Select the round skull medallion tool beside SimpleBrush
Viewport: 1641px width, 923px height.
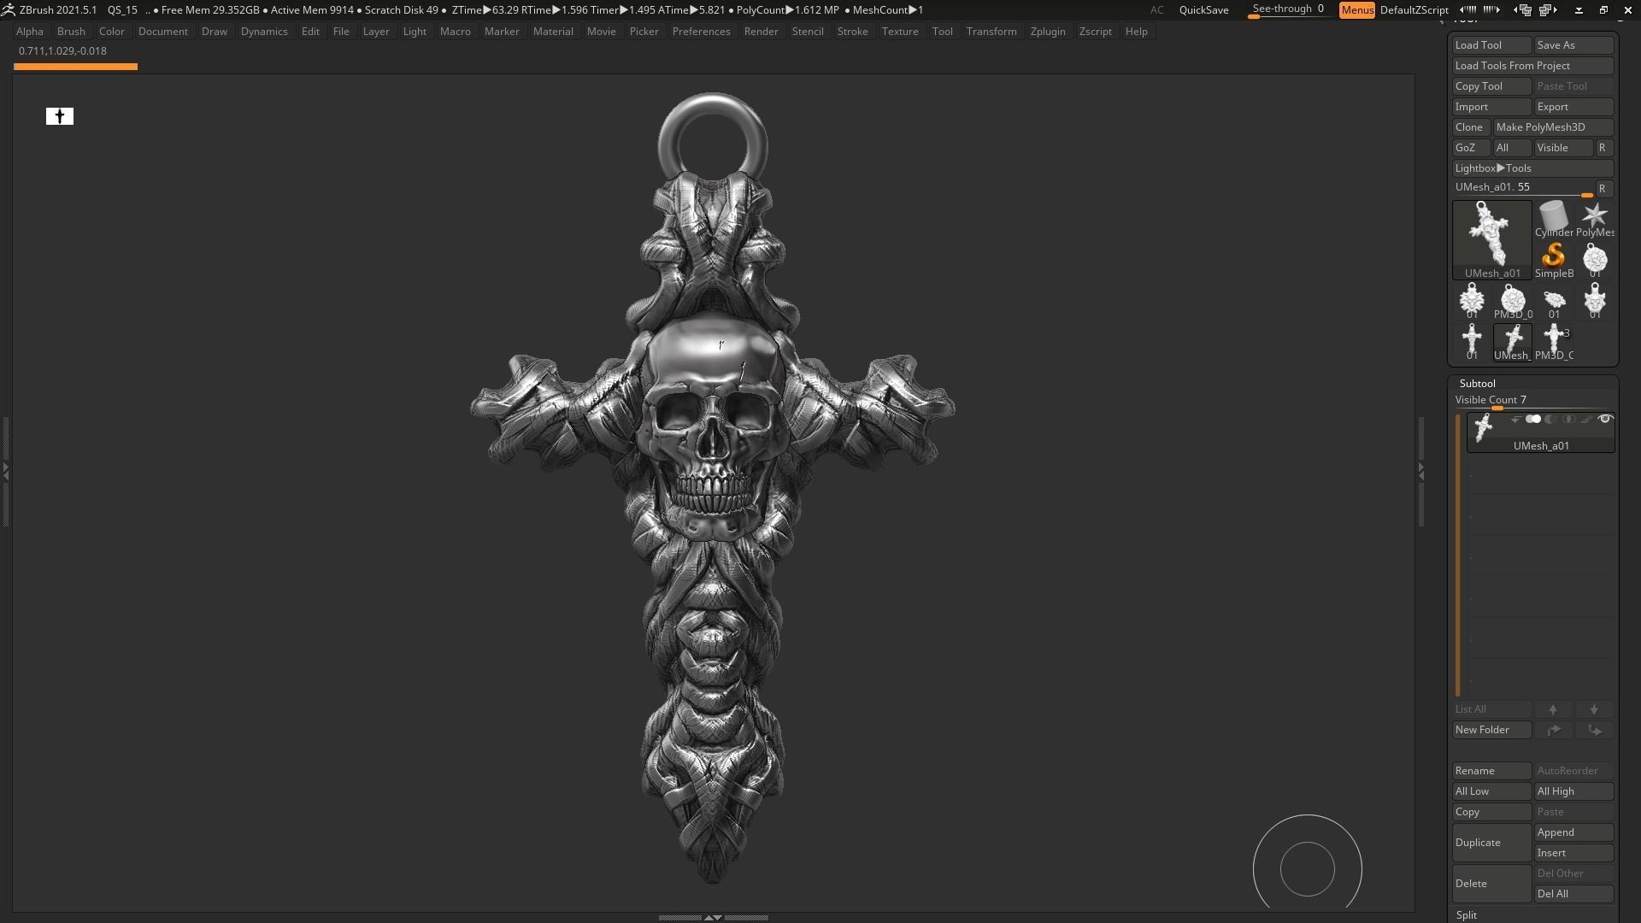[1595, 260]
